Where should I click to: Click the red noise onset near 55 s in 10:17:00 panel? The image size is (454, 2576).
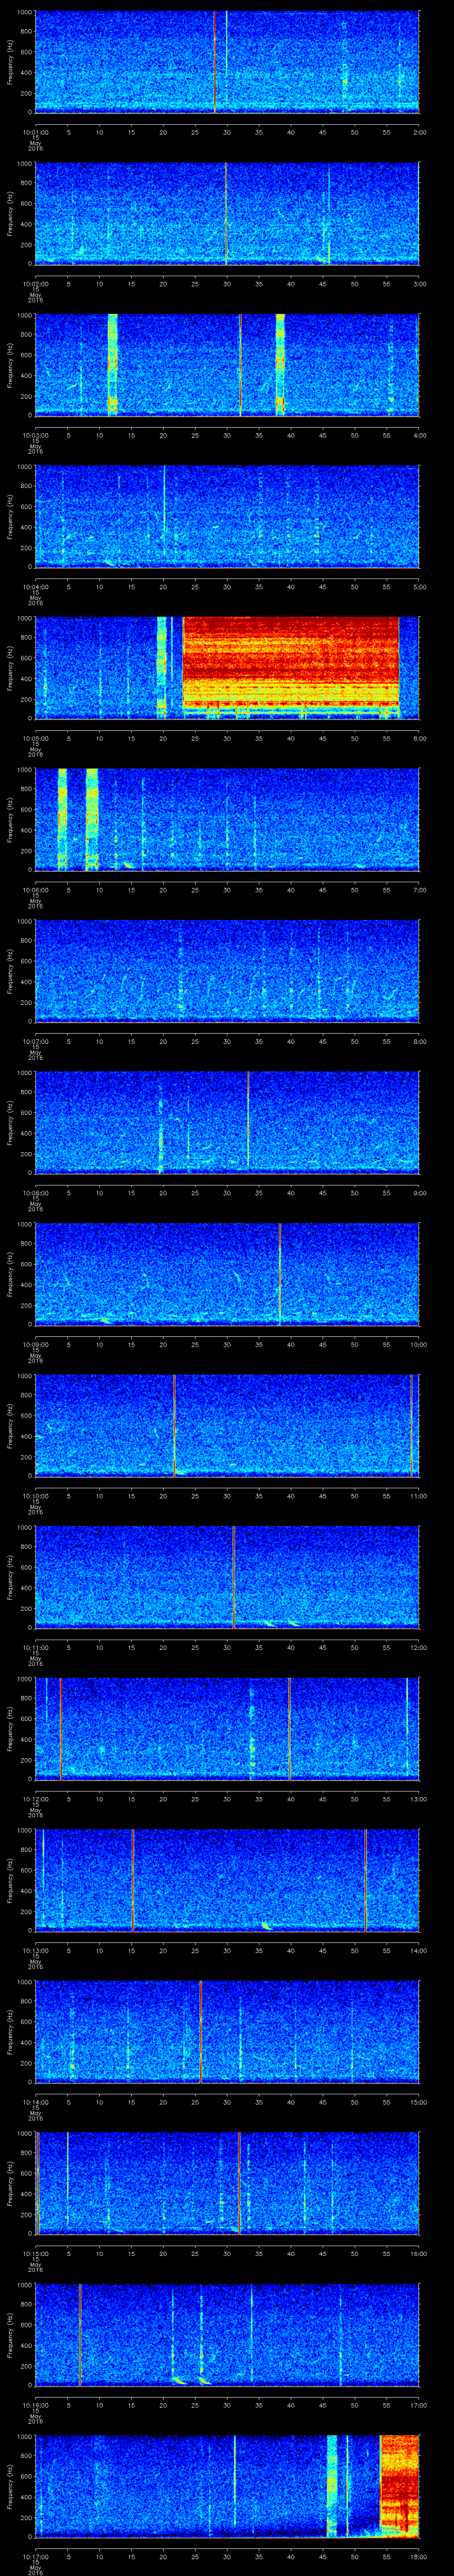(x=399, y=2485)
